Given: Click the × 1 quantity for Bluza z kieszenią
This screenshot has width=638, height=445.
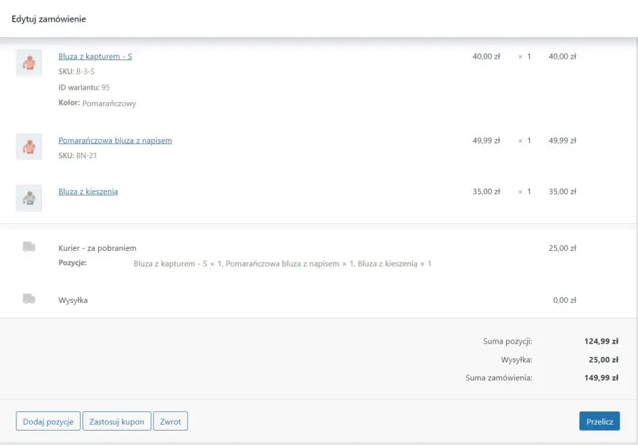Looking at the screenshot, I should 524,191.
